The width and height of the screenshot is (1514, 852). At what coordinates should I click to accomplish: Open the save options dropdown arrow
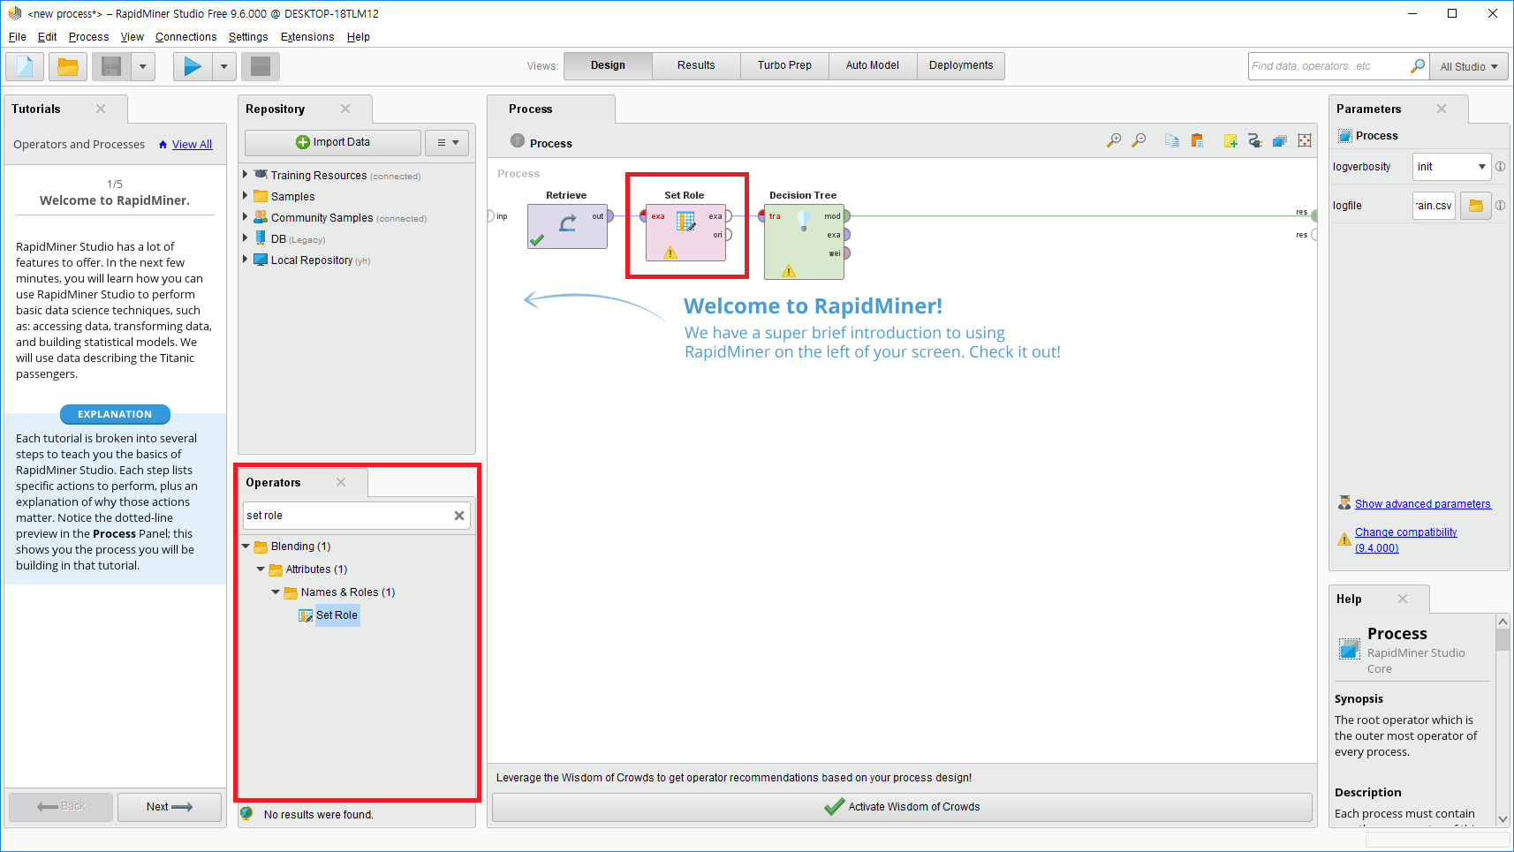(x=142, y=66)
